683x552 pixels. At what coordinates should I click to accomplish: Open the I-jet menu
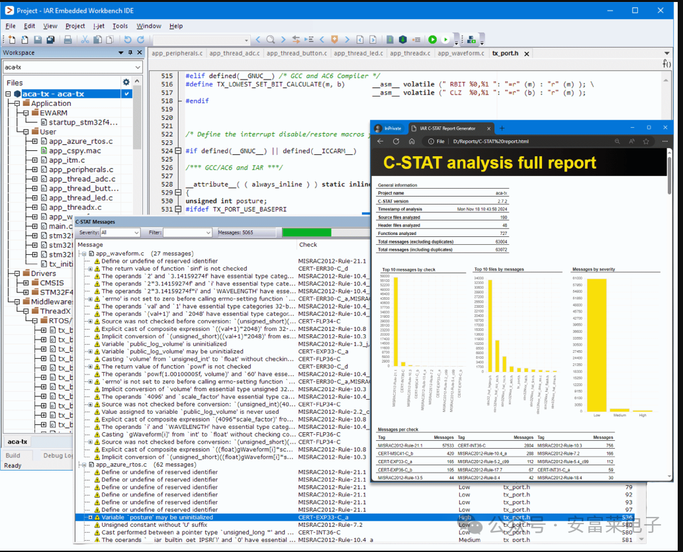click(x=99, y=26)
